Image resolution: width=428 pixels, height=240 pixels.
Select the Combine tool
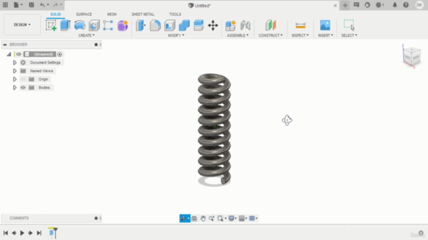(x=184, y=25)
